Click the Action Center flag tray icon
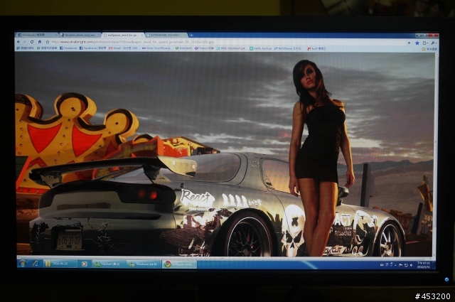The image size is (455, 302). coord(401,265)
